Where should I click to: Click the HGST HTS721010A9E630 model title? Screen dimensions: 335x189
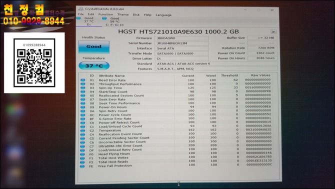178,32
